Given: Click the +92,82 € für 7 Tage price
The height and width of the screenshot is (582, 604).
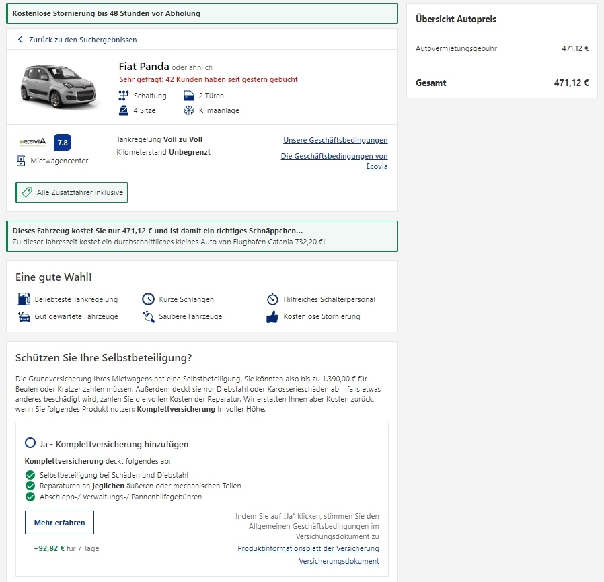Looking at the screenshot, I should [x=67, y=548].
